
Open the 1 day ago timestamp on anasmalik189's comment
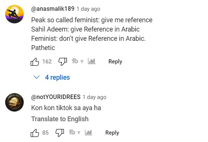88,9
